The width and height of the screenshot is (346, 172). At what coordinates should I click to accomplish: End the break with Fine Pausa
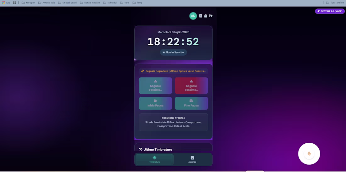click(191, 103)
